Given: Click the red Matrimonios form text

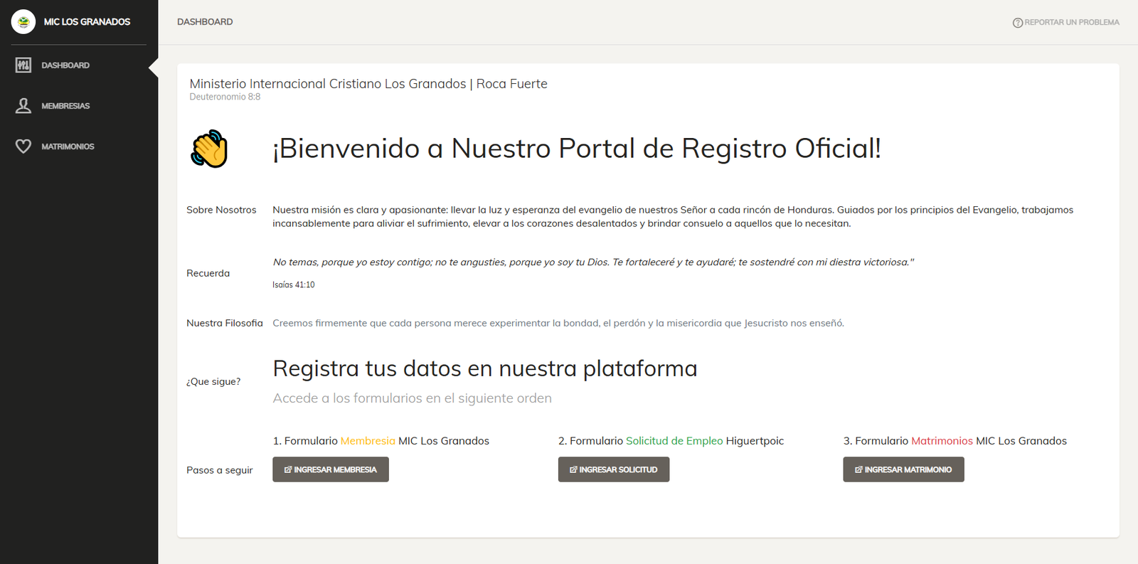Looking at the screenshot, I should tap(942, 441).
